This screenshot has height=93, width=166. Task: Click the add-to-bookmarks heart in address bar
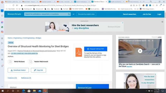(140, 5)
